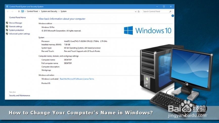Click the Full computer name value 'DESKTOP'

[x=68, y=63]
